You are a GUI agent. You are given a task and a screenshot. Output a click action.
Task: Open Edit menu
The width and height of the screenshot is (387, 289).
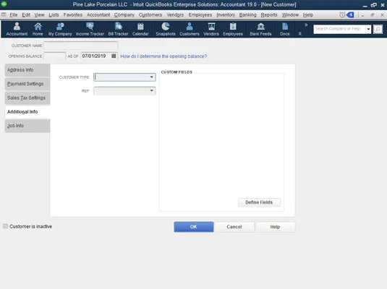tap(26, 14)
